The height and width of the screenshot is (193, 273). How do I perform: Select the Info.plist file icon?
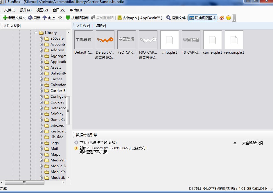coord(170,40)
